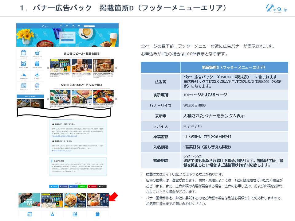295x221 pixels.
Task: Click the left arrow on the gourmet gift carousel
Action: coord(48,99)
